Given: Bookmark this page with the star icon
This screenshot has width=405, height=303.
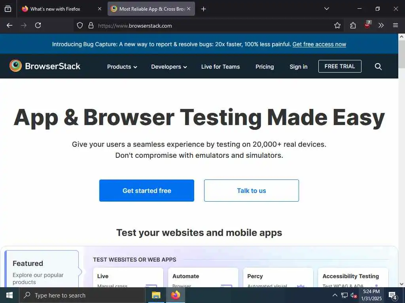Looking at the screenshot, I should (337, 25).
